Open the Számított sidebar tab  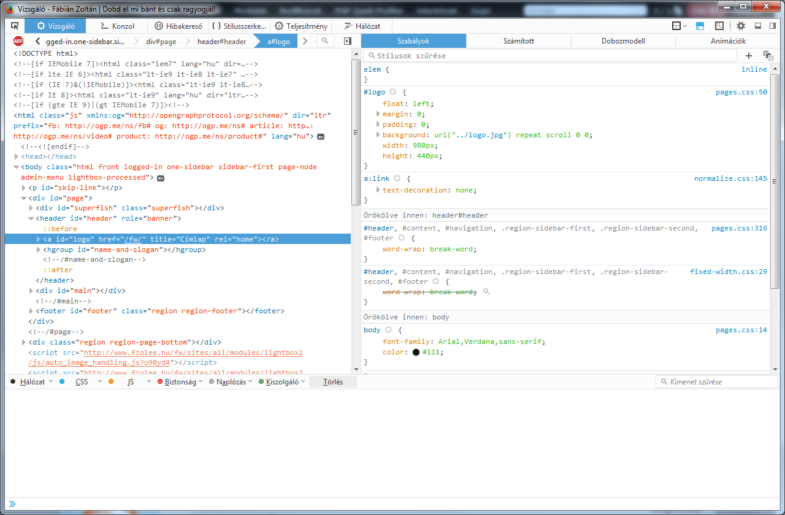pos(518,41)
